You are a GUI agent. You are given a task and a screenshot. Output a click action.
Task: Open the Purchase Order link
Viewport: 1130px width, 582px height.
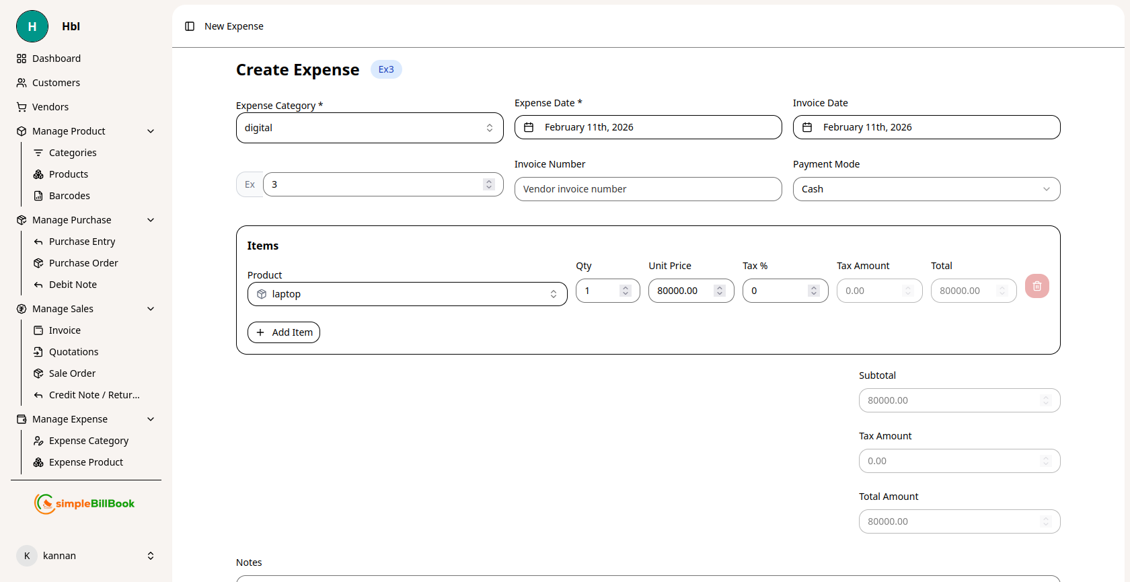coord(83,263)
